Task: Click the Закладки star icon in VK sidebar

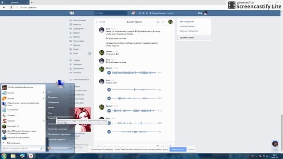Action: click(71, 64)
